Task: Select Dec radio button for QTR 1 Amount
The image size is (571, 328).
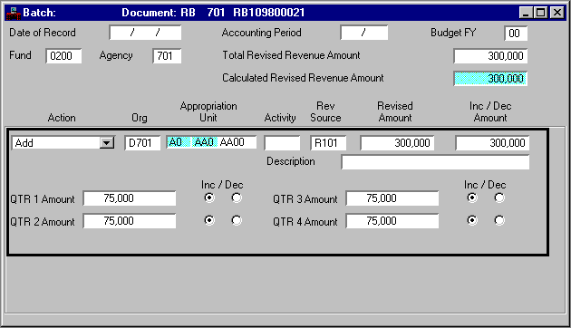Action: coord(237,198)
